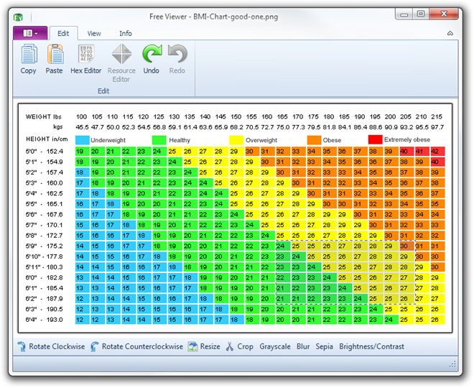
Task: Apply the Sepia effect
Action: click(x=324, y=346)
